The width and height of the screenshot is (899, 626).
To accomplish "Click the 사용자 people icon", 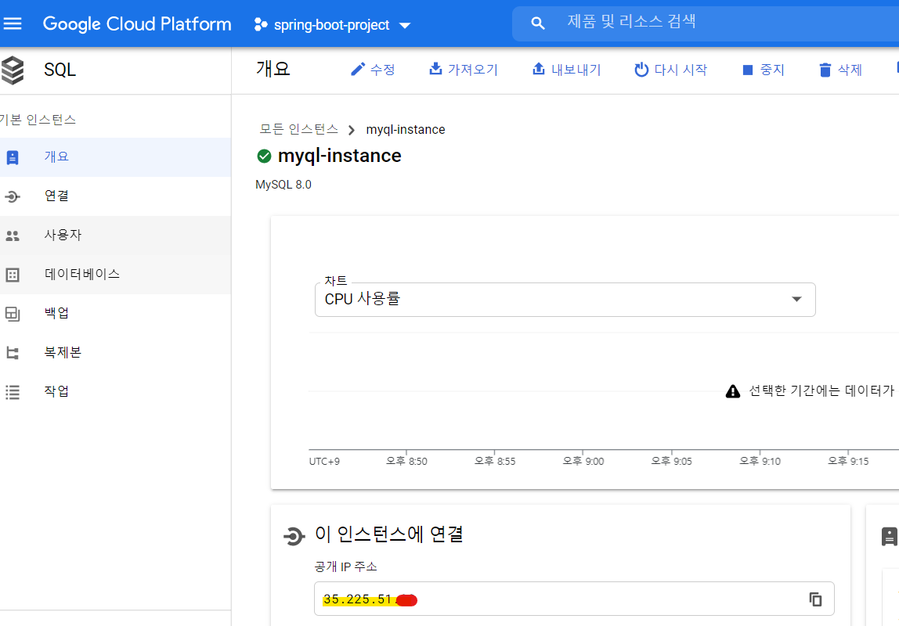I will pyautogui.click(x=12, y=236).
